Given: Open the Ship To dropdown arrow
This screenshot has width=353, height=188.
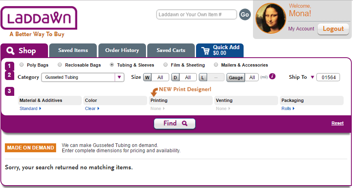Looking at the screenshot, I should pos(312,77).
